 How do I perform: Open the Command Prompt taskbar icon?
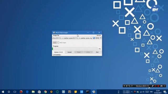click(88, 92)
